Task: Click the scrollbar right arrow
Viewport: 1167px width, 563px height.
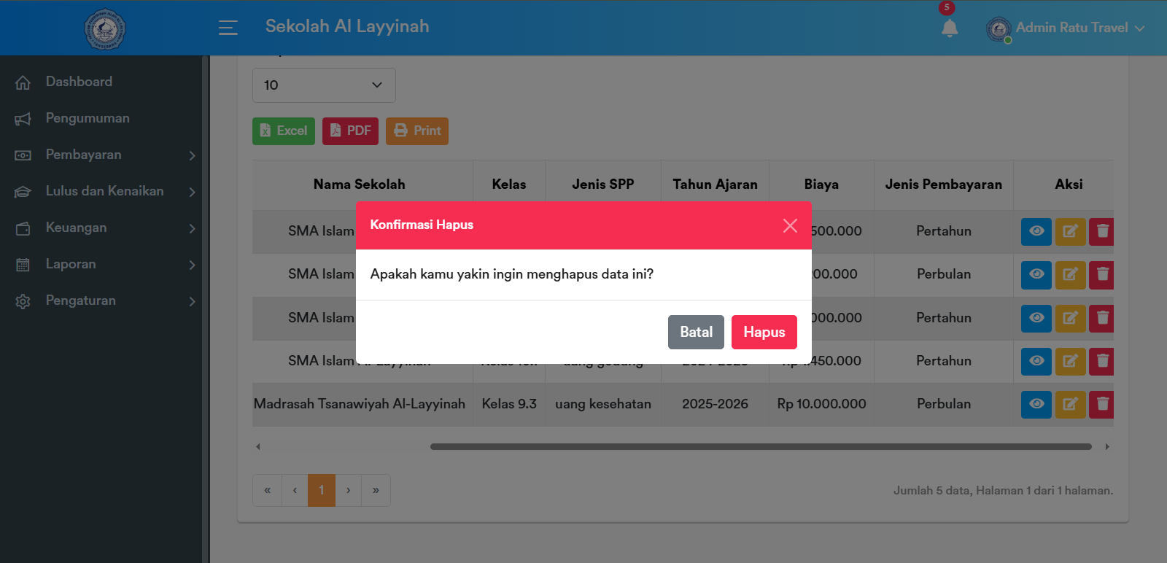Action: [1107, 446]
